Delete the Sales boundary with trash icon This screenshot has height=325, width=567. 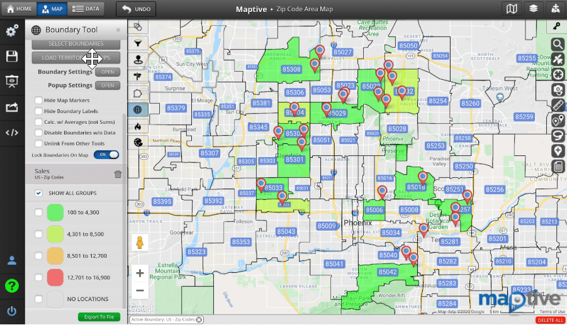pyautogui.click(x=118, y=174)
